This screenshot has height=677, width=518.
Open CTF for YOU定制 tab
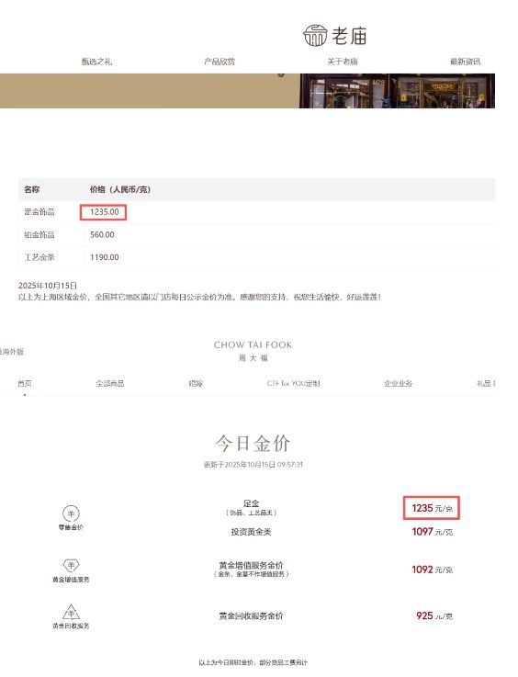pos(294,383)
